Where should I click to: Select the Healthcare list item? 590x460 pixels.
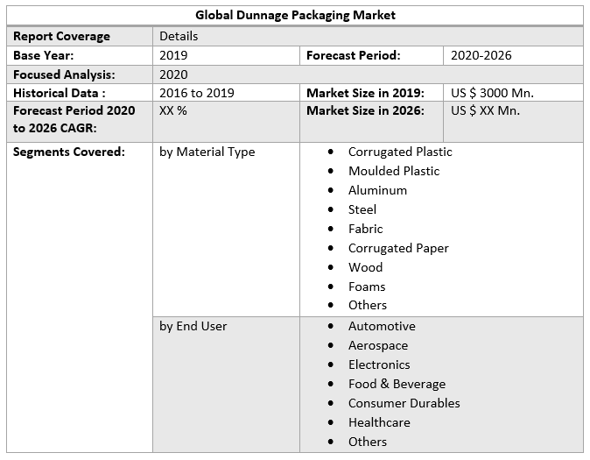coord(379,422)
